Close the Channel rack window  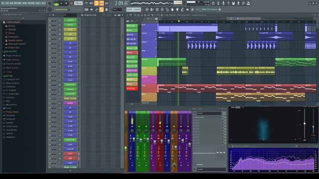[122, 15]
